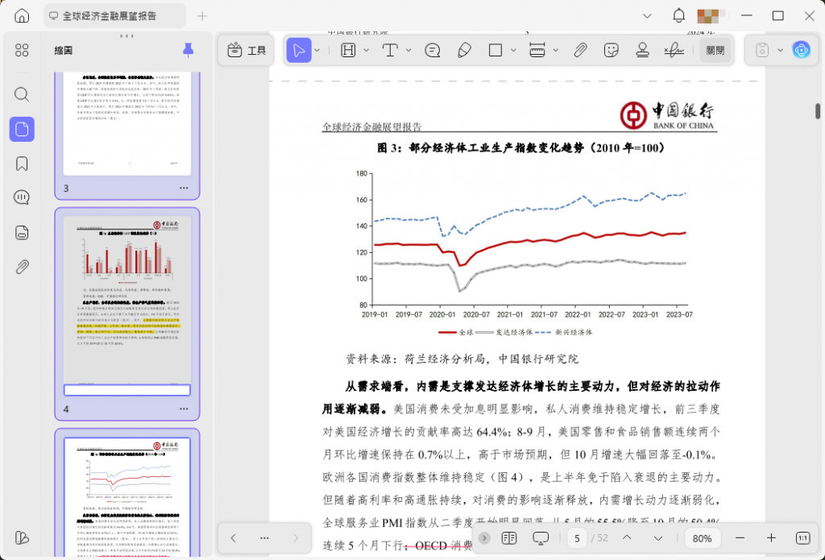825x560 pixels.
Task: Zoom out with the minus button
Action: (x=740, y=538)
